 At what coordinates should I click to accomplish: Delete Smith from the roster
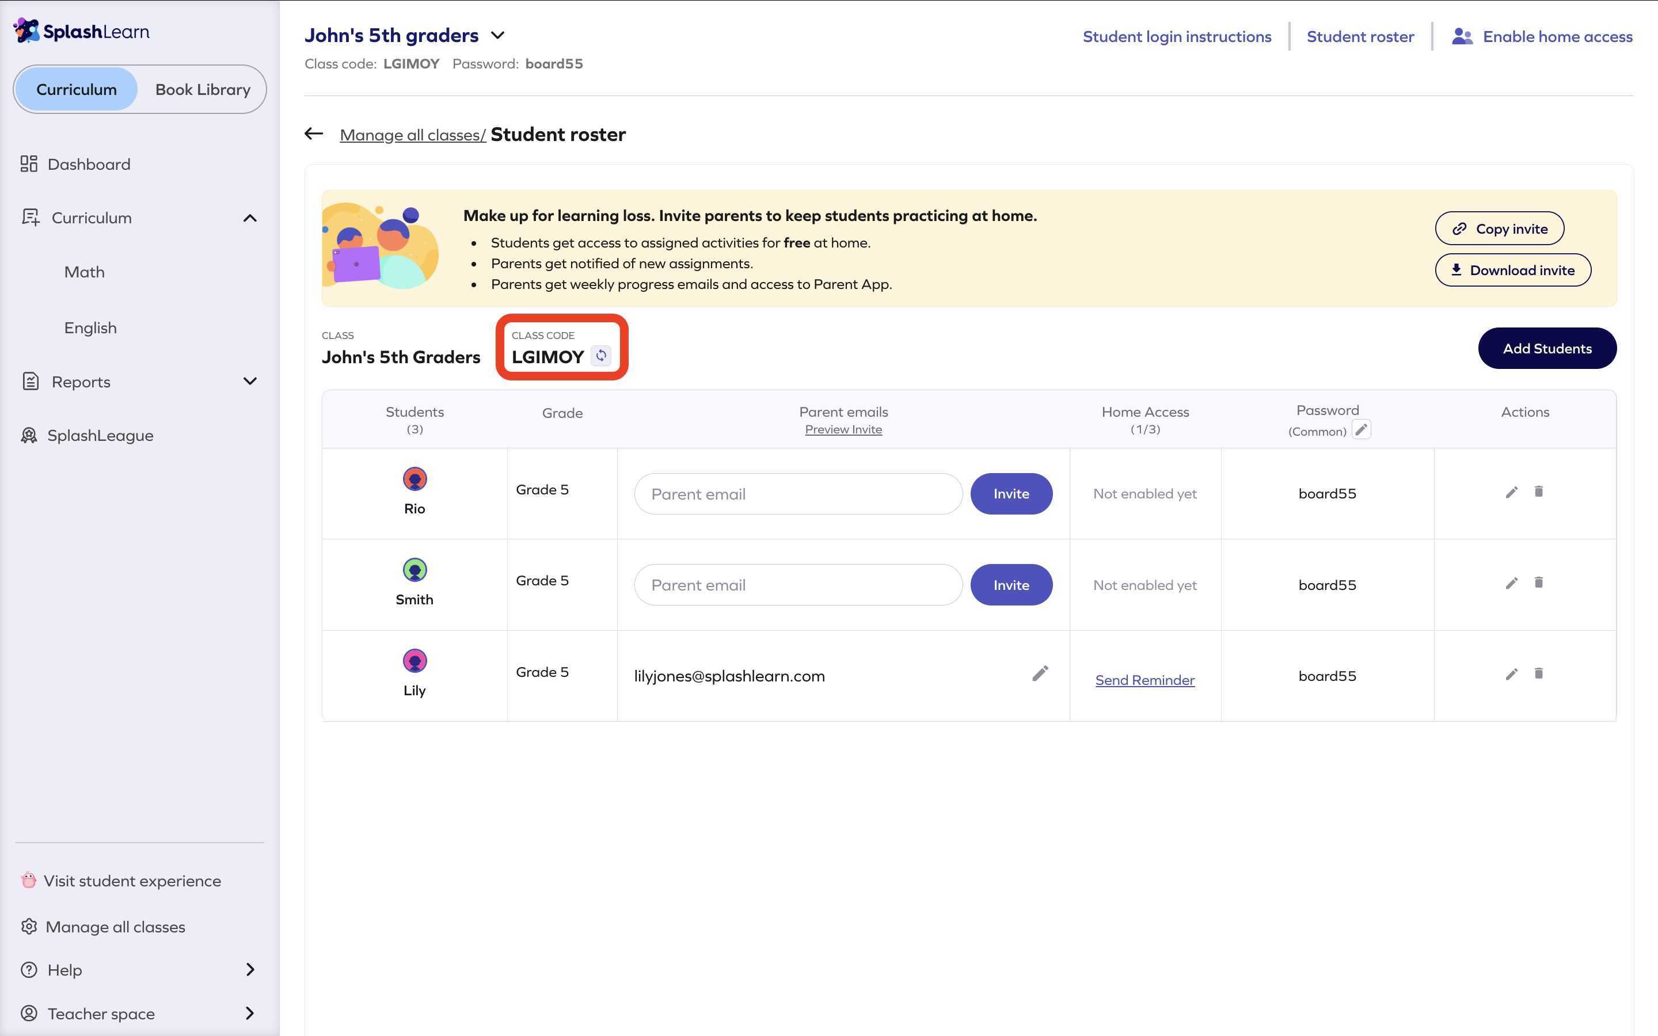1539,582
